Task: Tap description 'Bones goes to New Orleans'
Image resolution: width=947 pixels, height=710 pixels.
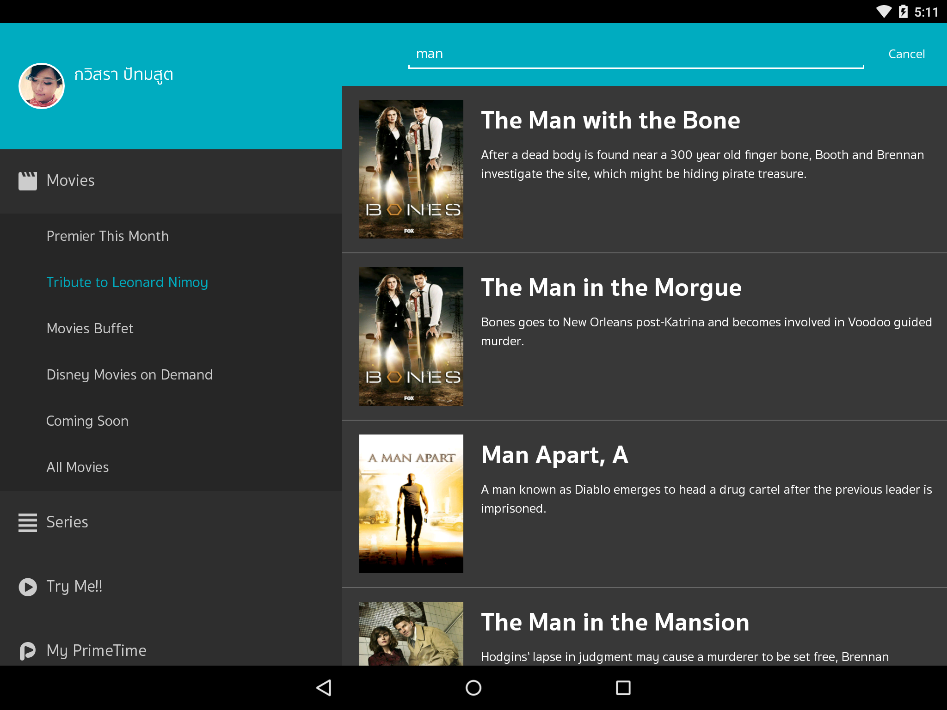Action: (x=707, y=331)
